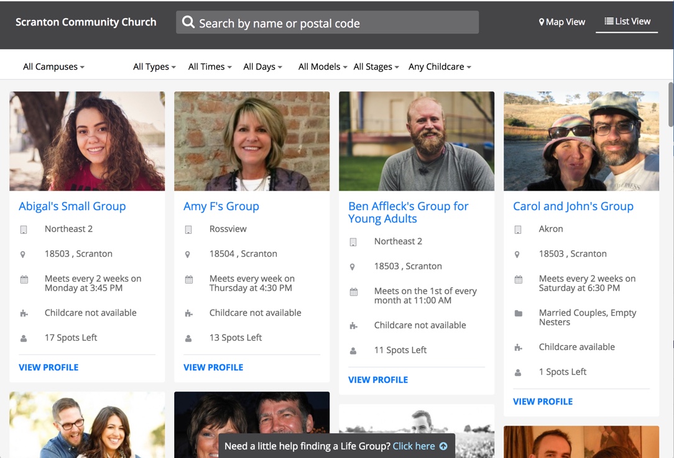Click person icon beside 11 Spots Left

353,351
